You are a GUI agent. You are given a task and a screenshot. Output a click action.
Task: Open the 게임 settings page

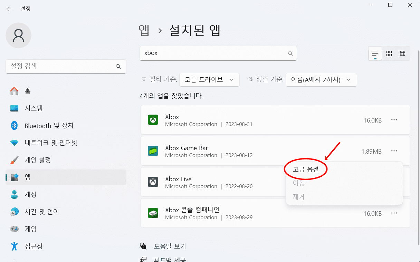66,229
